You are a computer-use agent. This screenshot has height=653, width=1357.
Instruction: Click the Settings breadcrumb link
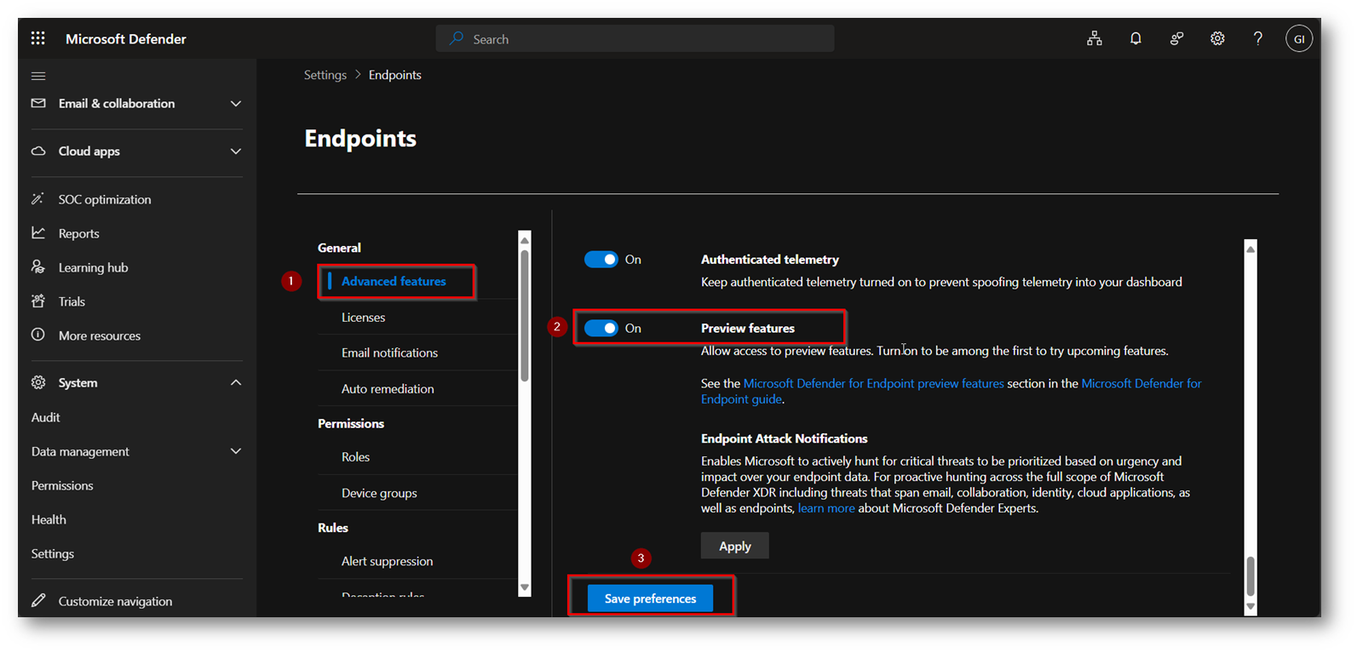(x=325, y=75)
